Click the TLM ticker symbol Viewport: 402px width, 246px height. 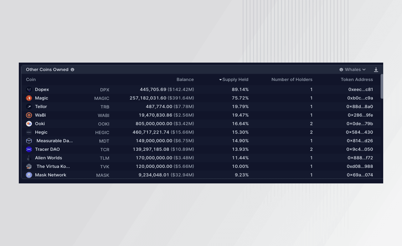pyautogui.click(x=105, y=158)
